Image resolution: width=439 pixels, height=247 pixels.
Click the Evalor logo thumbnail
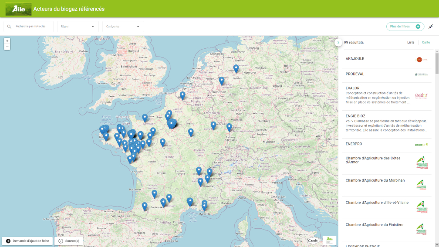422,95
